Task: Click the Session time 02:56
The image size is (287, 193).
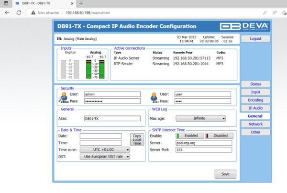Action: 228,41
